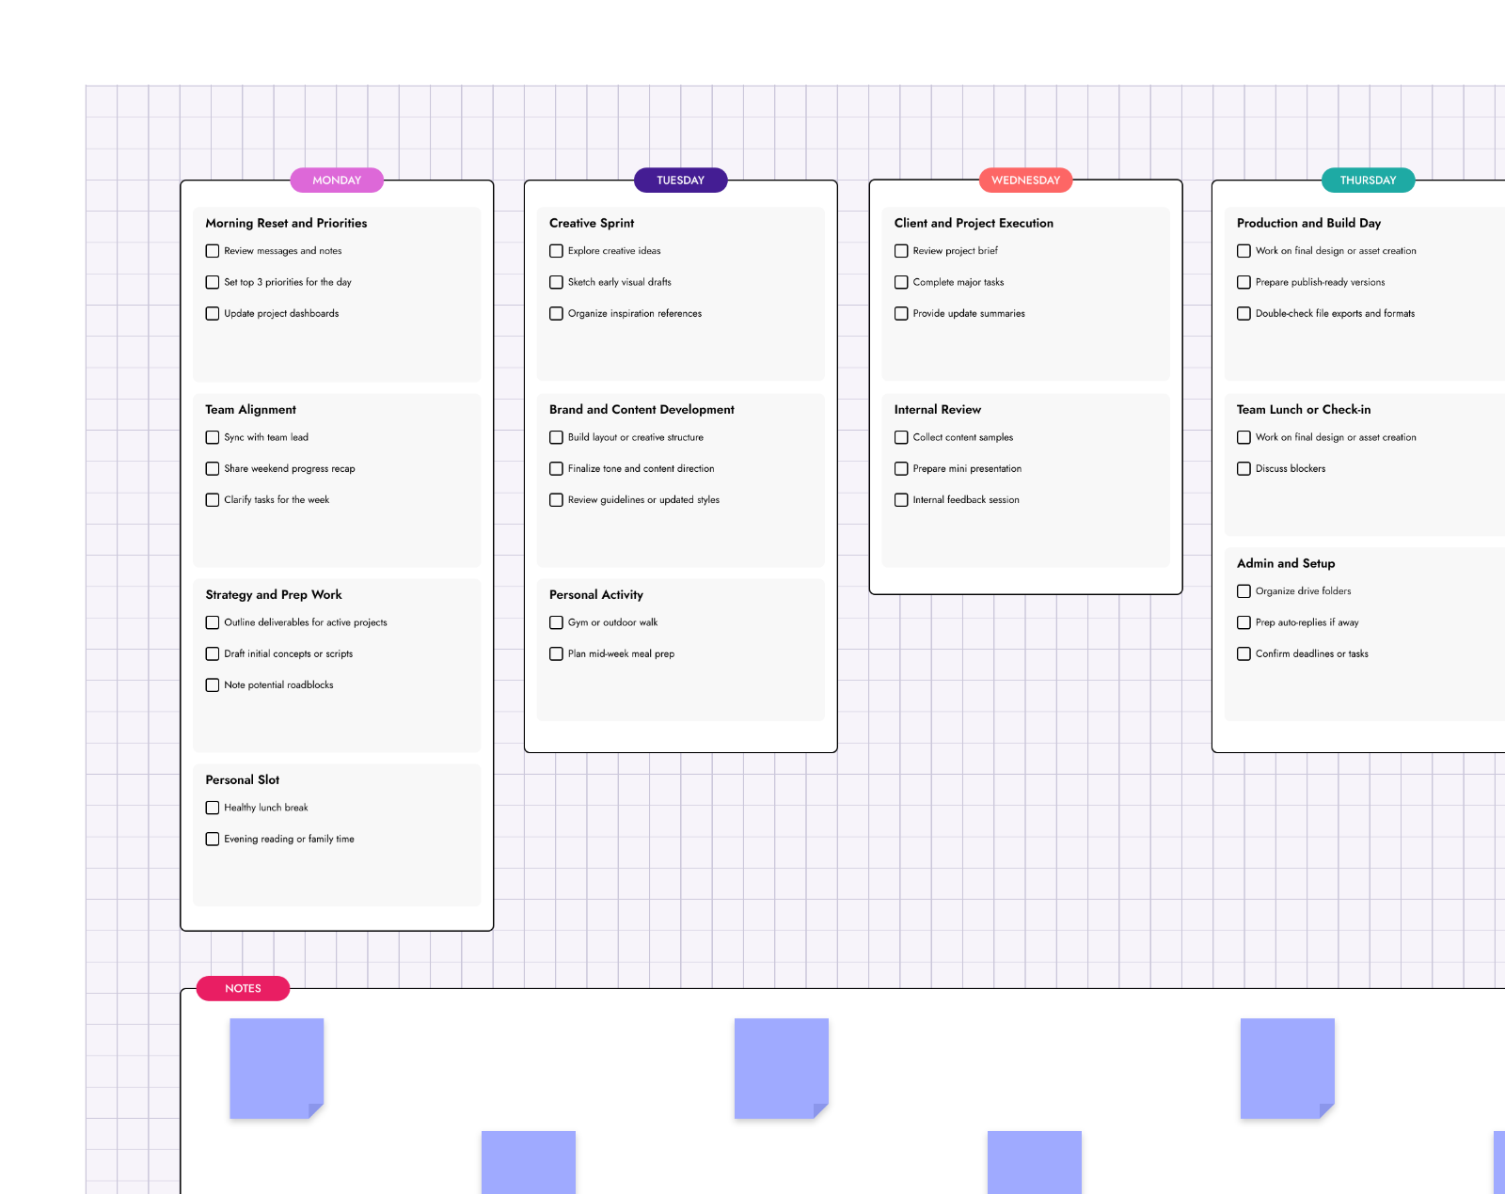Select first sticky note under NOTES
1505x1194 pixels.
(x=277, y=1068)
